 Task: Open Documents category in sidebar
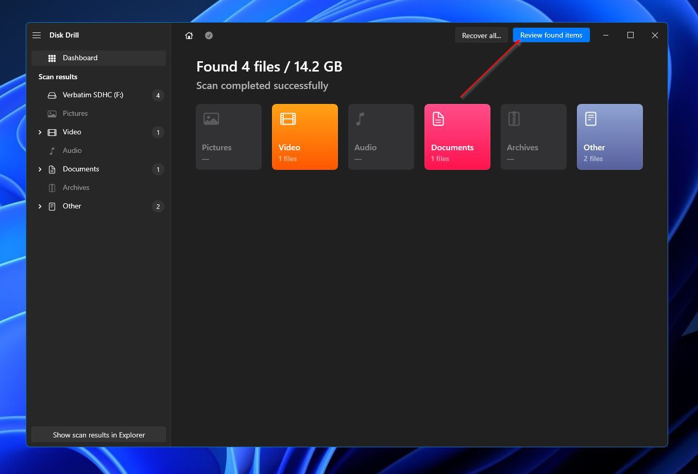[98, 169]
